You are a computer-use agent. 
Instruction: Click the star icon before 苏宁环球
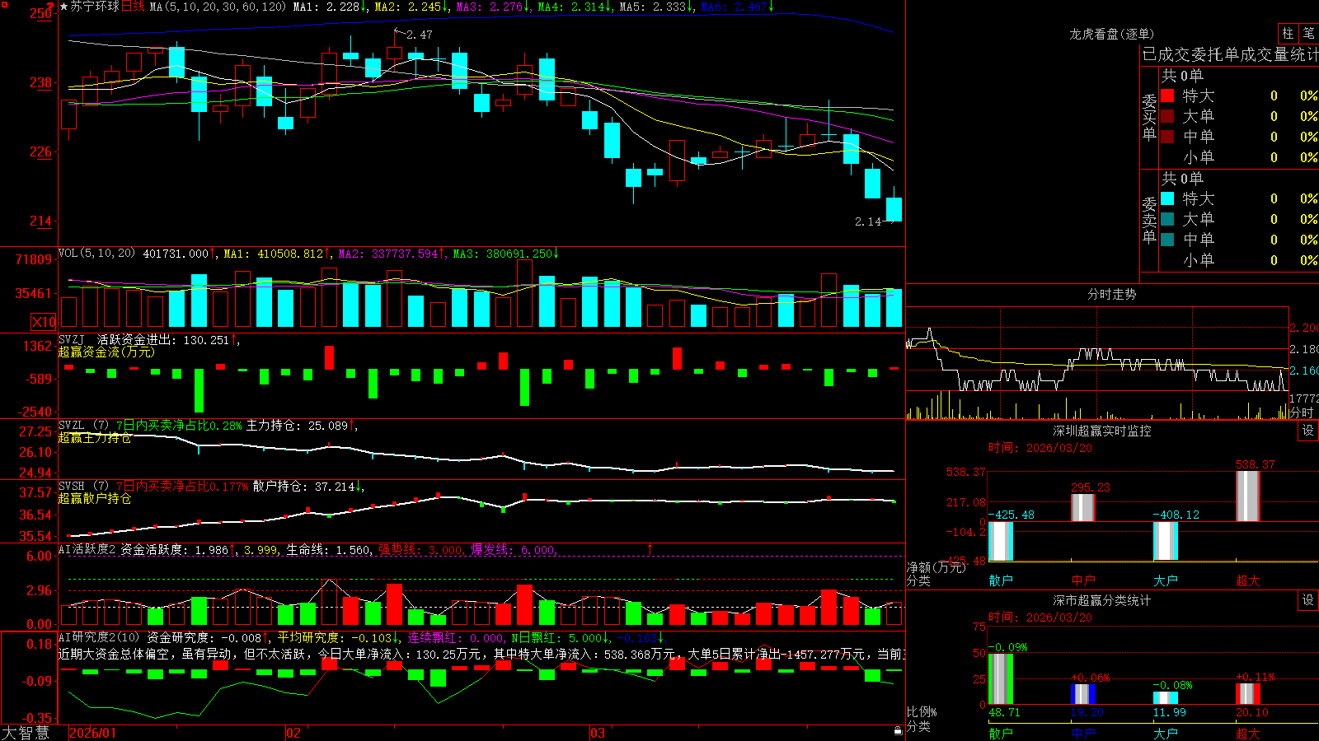[x=63, y=7]
